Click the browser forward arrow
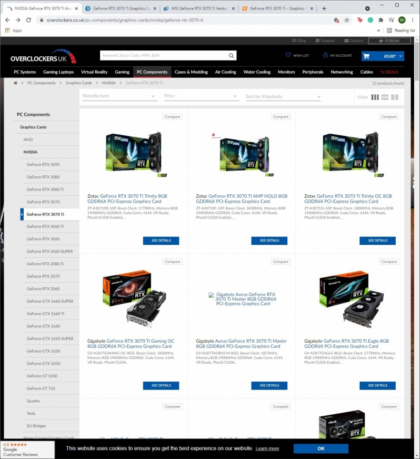This screenshot has width=420, height=459. click(x=18, y=20)
